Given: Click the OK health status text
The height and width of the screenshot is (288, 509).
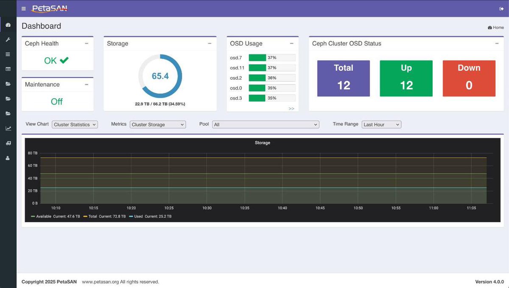Looking at the screenshot, I should [50, 61].
